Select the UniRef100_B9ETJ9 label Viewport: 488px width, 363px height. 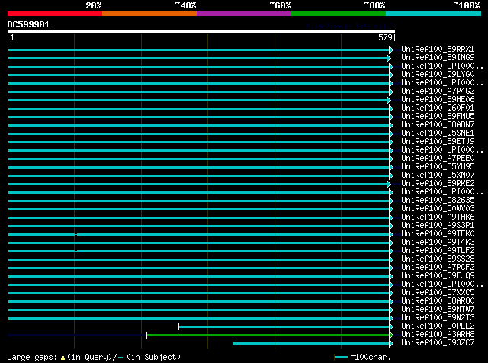click(438, 141)
